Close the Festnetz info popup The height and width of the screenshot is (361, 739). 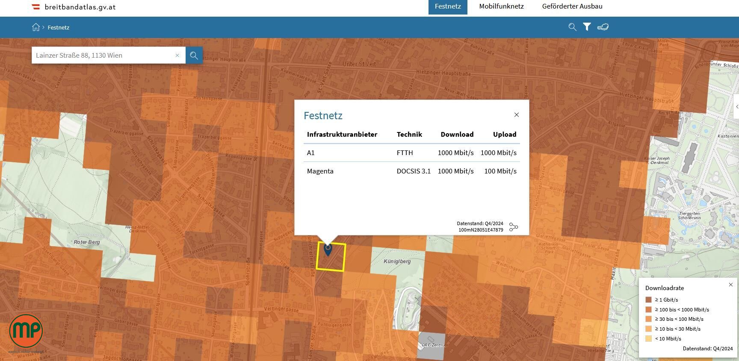tap(517, 114)
